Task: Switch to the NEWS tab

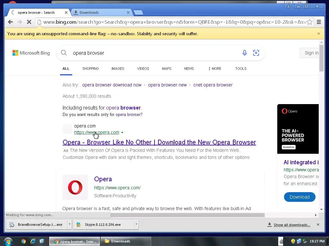Action: [x=189, y=69]
